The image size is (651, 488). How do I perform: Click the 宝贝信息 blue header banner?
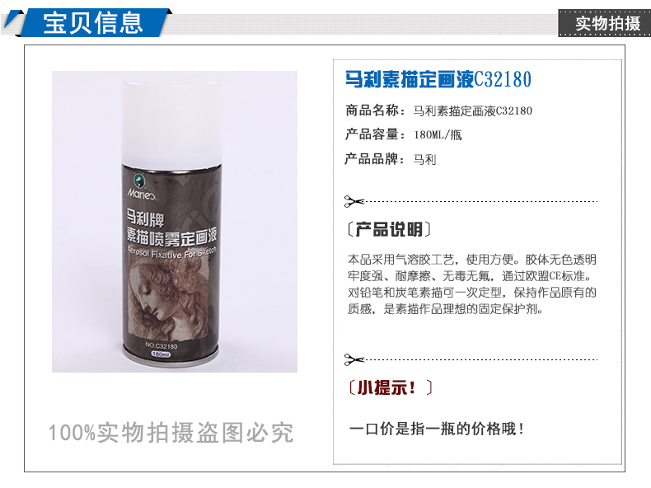[92, 23]
